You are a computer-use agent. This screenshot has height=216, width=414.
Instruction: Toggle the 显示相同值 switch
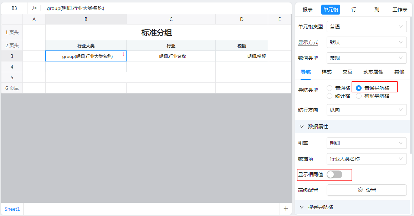tap(334, 174)
